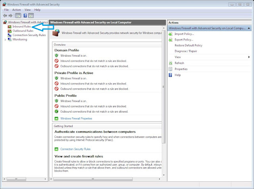This screenshot has width=254, height=189.
Task: Click the Outbound Rules tree icon
Action: [10, 31]
